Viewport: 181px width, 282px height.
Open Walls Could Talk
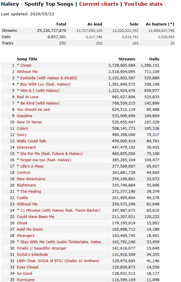tap(32, 141)
